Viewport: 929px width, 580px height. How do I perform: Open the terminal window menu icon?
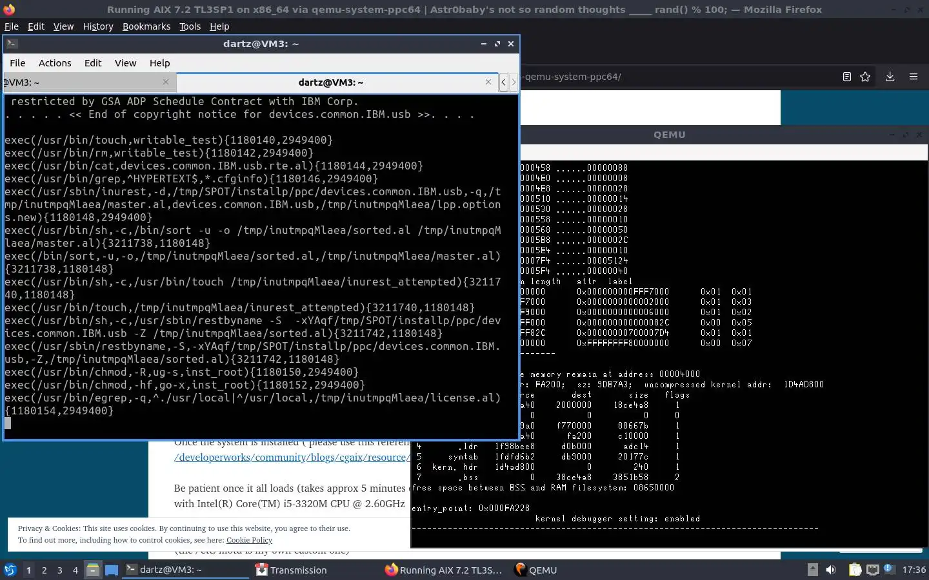(12, 44)
